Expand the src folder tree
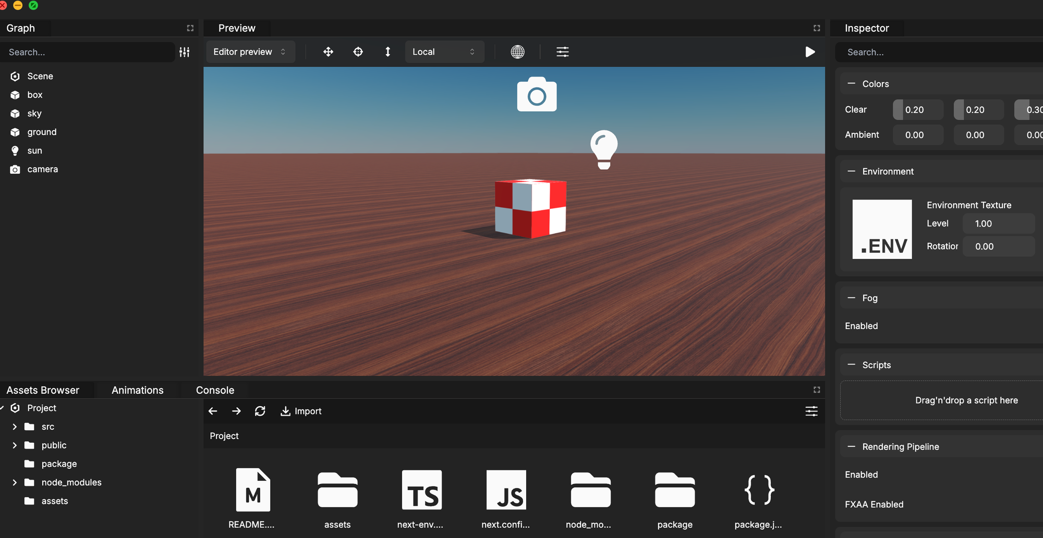This screenshot has height=538, width=1043. point(15,427)
